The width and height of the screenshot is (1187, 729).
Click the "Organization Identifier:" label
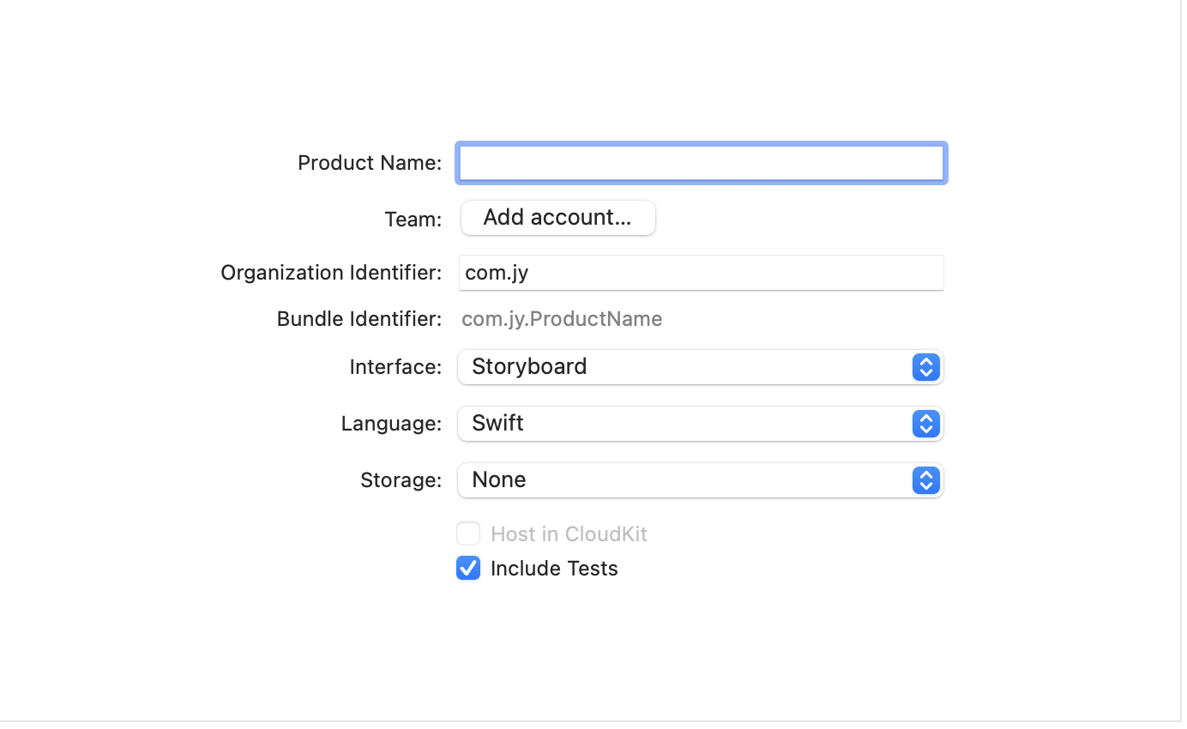pyautogui.click(x=331, y=273)
